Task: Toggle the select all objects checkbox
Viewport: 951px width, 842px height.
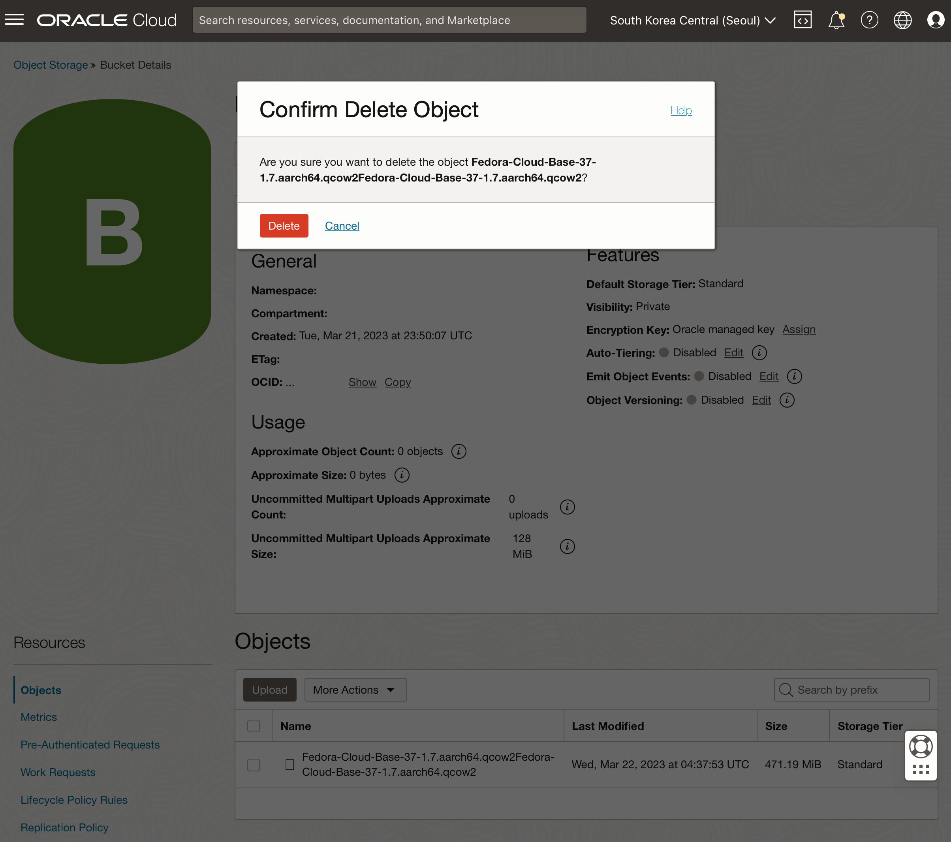Action: pyautogui.click(x=254, y=726)
